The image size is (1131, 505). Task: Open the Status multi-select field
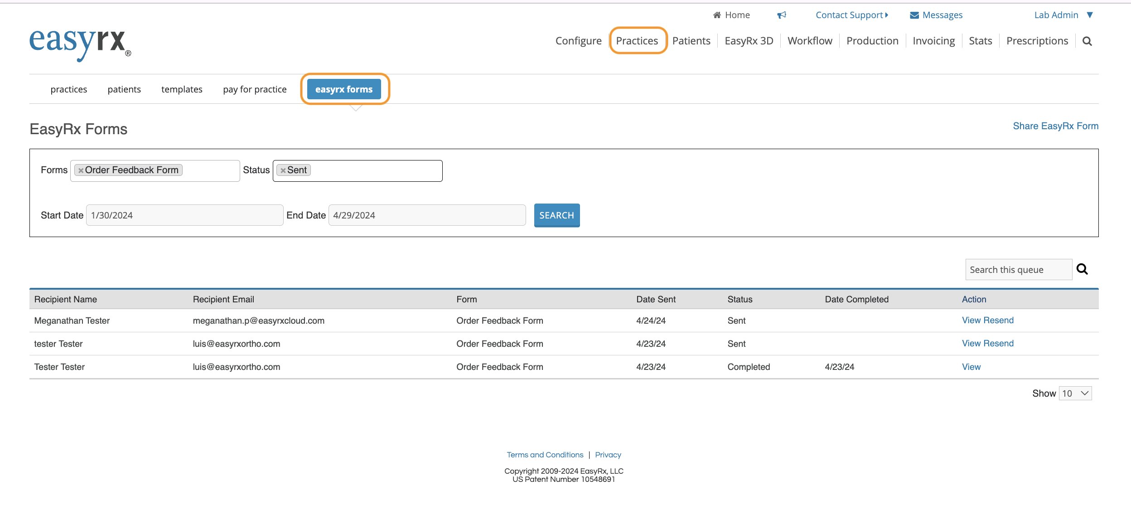[358, 171]
